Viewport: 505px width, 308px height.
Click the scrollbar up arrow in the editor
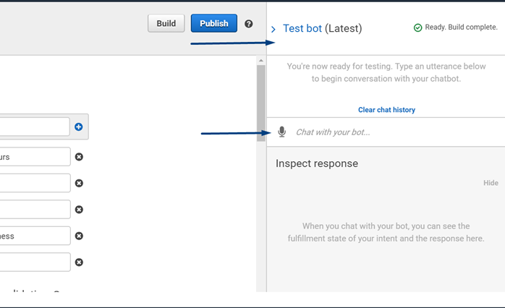pos(261,61)
